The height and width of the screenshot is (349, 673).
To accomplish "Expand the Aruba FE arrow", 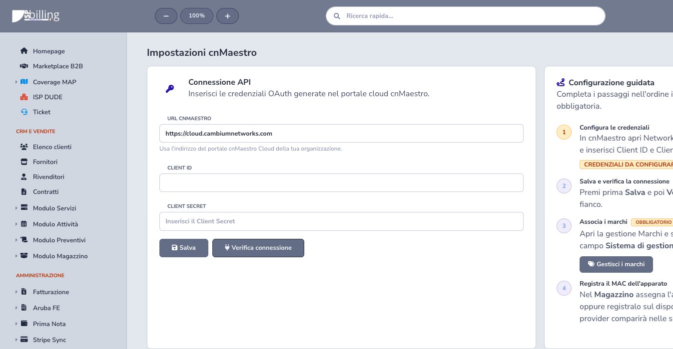I will tap(16, 308).
